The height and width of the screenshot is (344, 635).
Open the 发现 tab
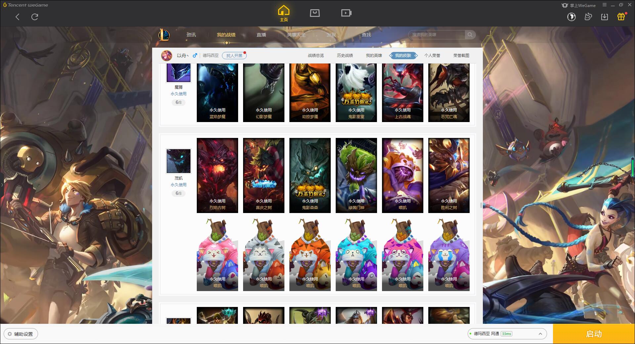[x=331, y=35]
